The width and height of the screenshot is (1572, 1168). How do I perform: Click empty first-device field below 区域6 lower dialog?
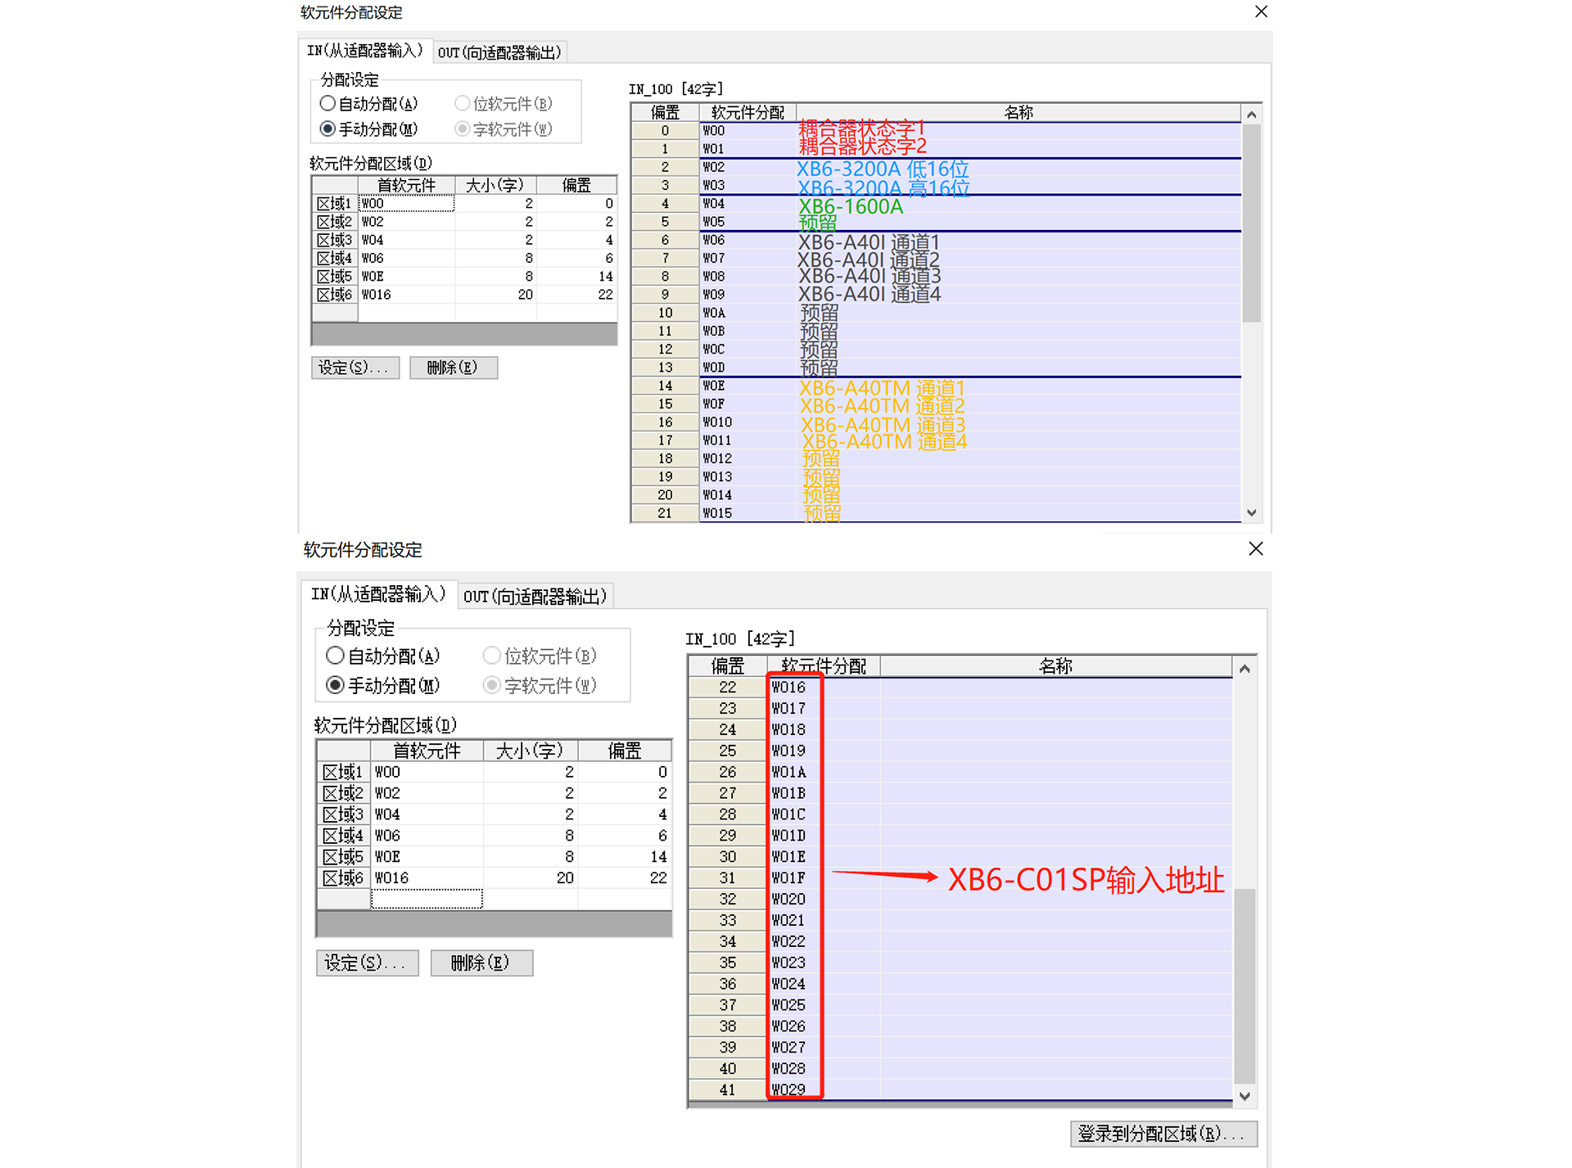(427, 898)
